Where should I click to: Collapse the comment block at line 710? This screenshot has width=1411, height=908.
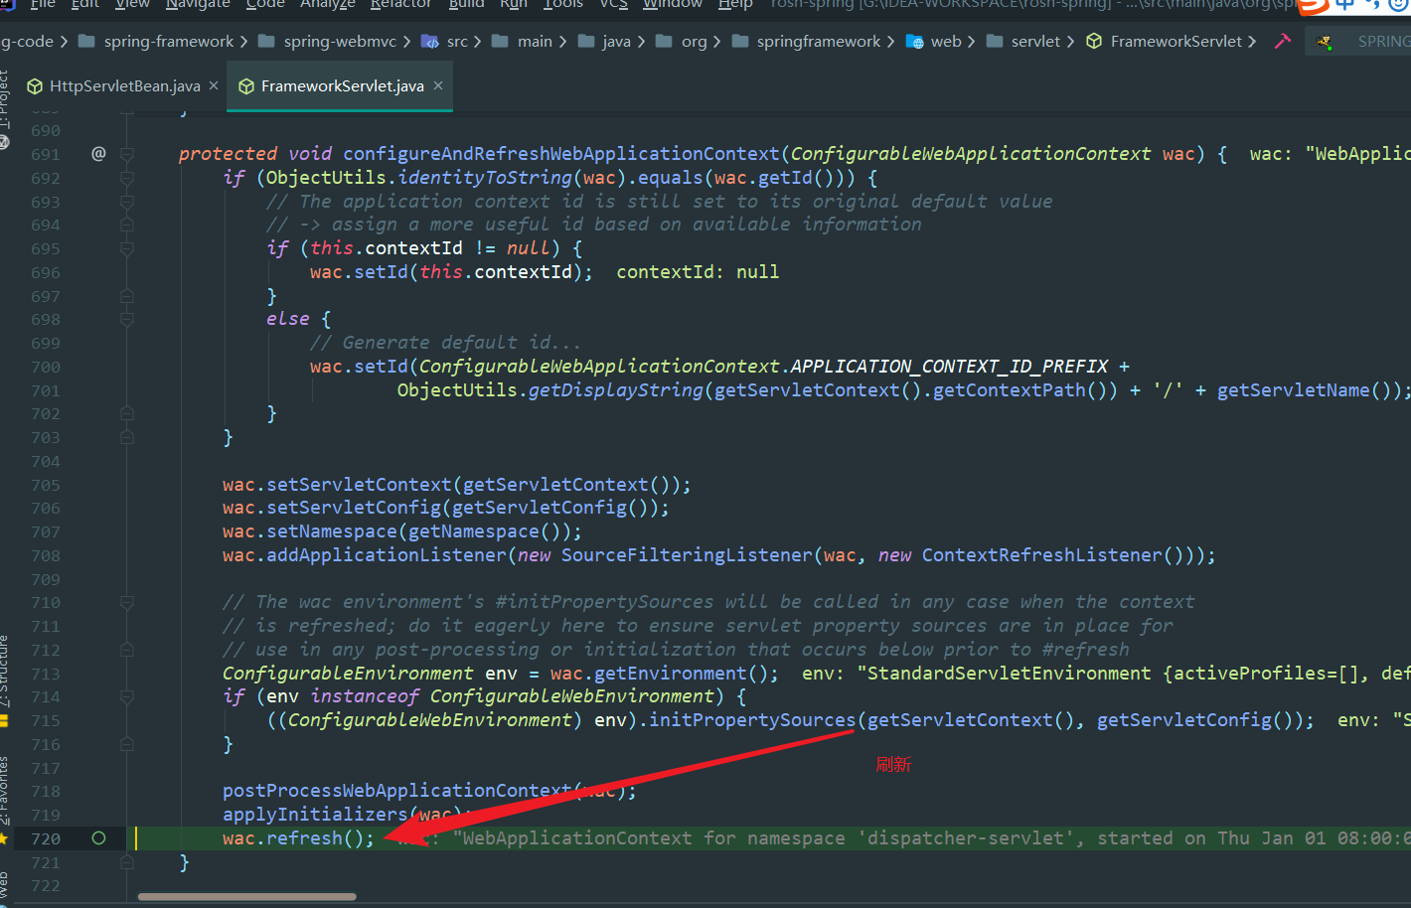[127, 602]
